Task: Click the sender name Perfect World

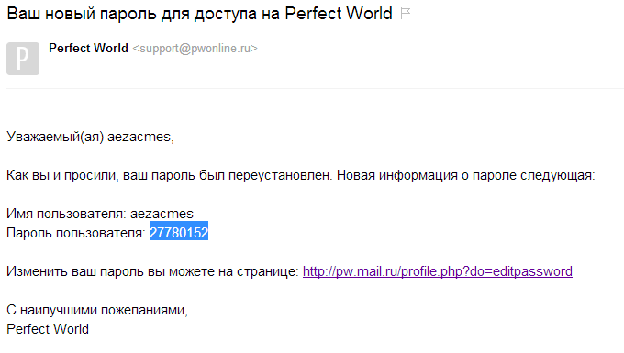Action: pyautogui.click(x=88, y=48)
